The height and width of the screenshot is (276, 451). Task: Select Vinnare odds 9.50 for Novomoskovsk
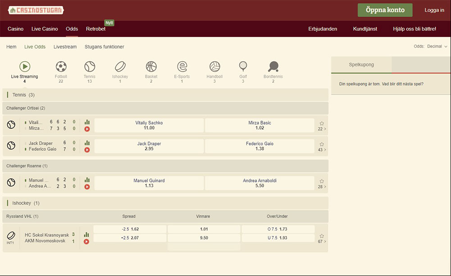point(204,238)
